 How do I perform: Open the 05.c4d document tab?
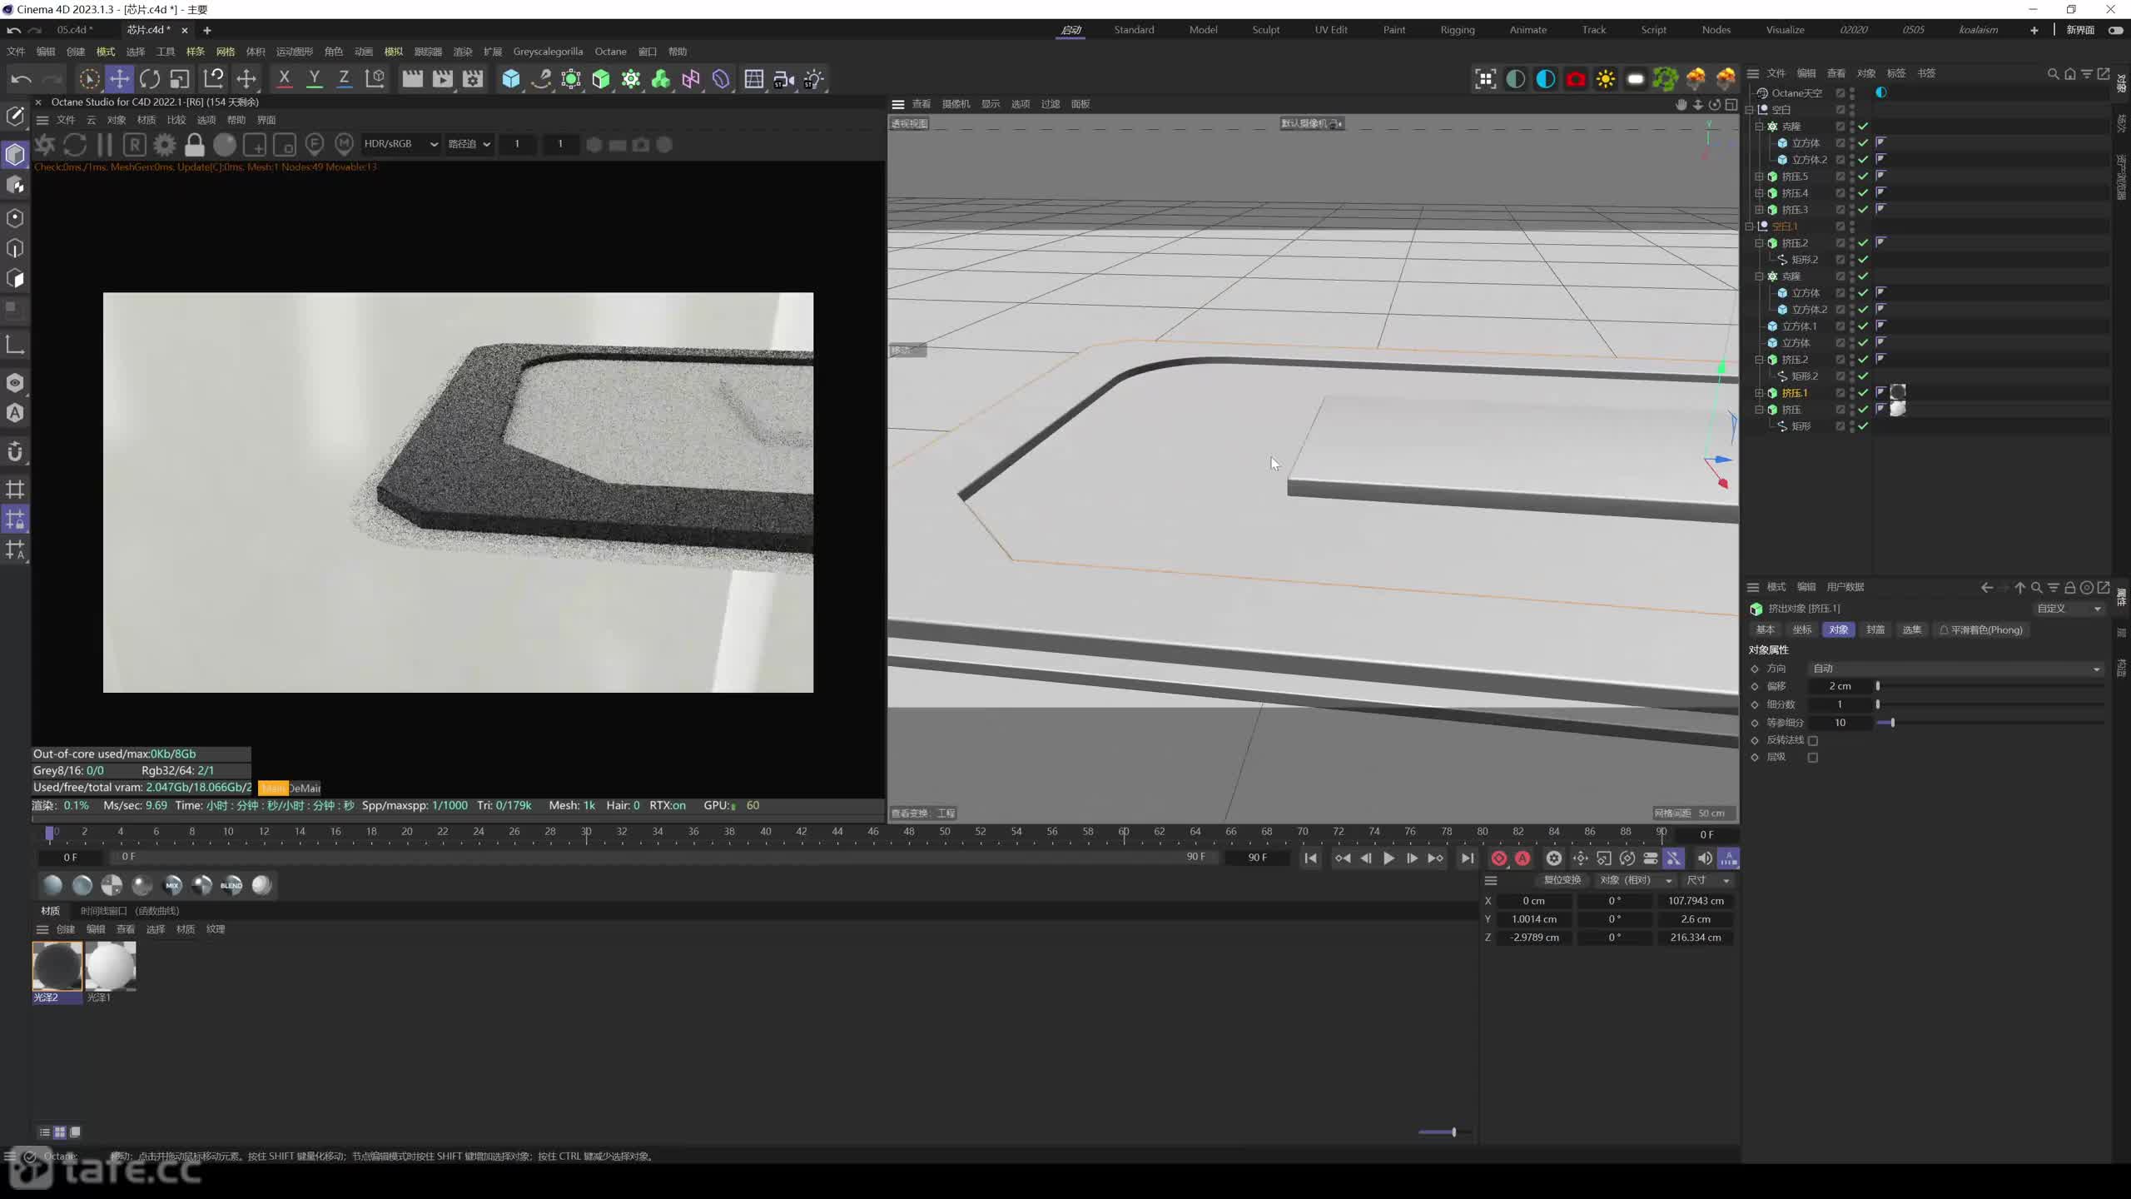[75, 30]
